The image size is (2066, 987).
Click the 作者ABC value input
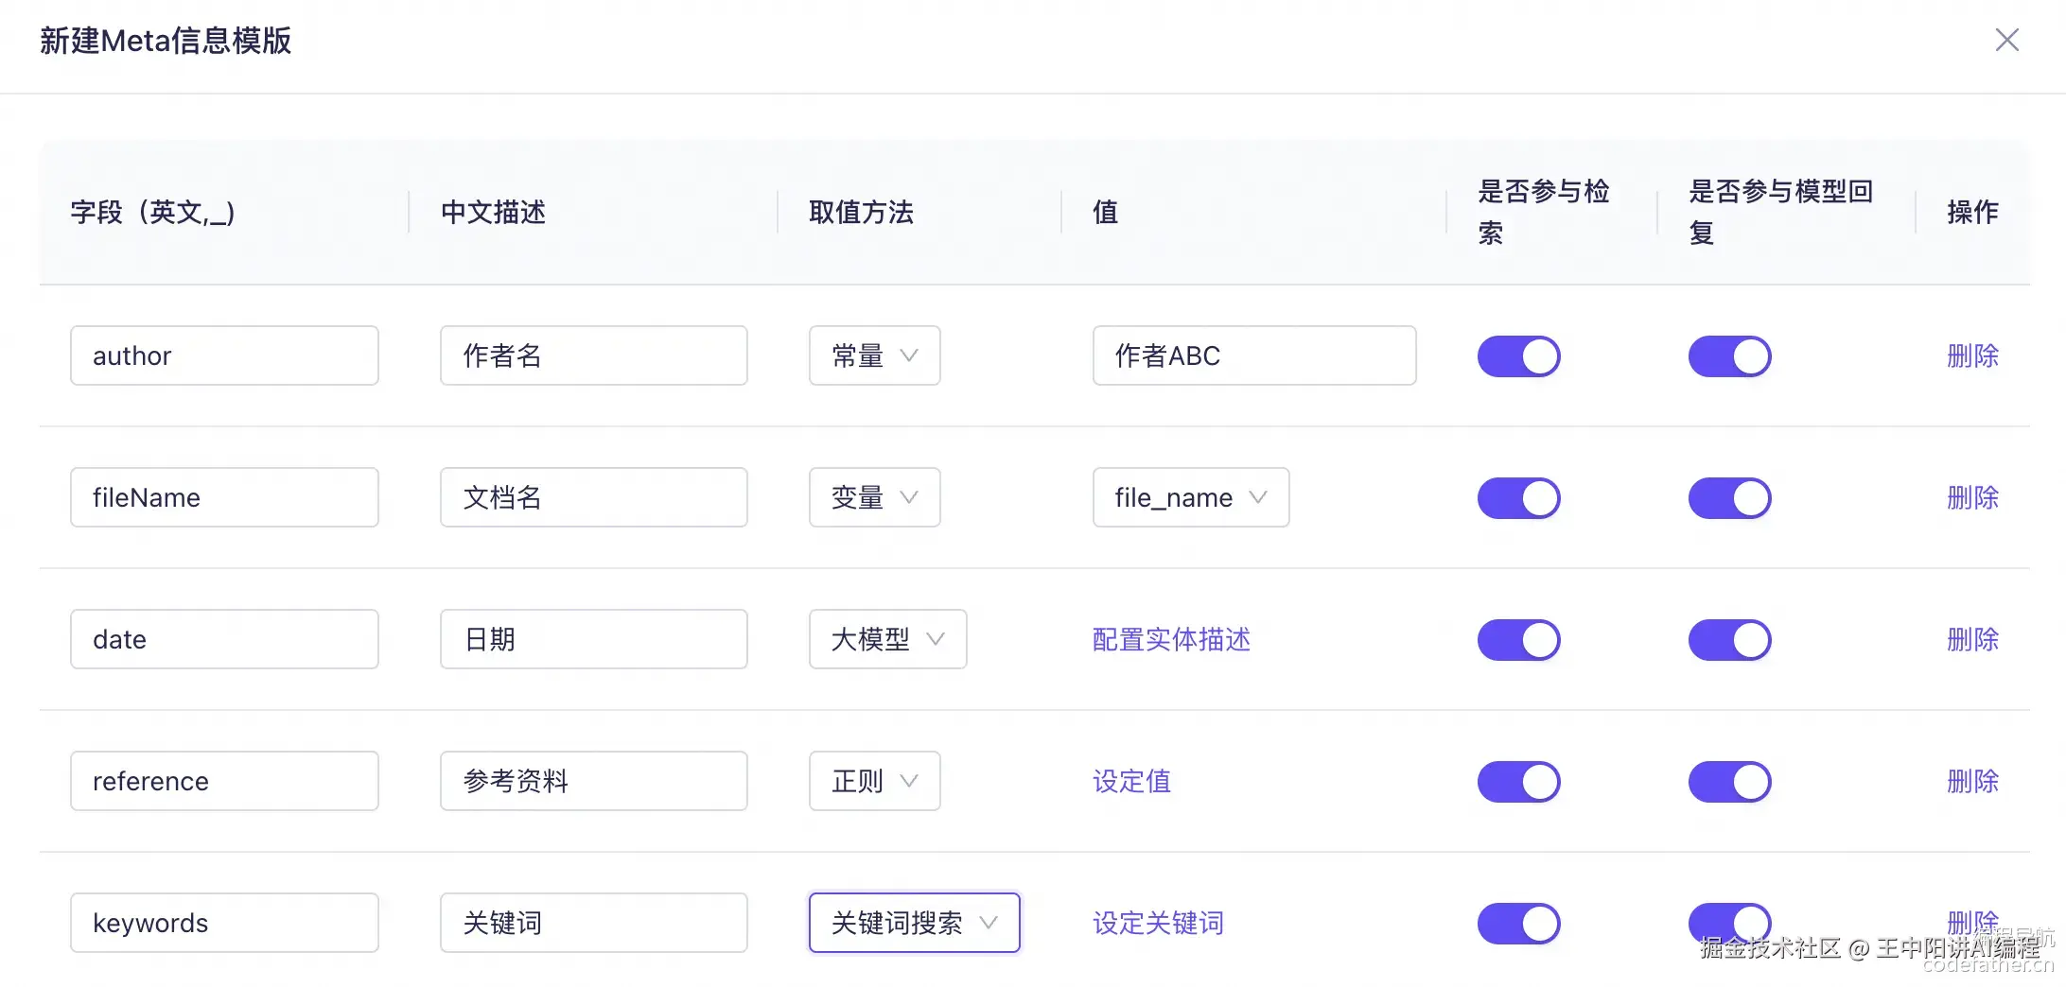[x=1253, y=356]
